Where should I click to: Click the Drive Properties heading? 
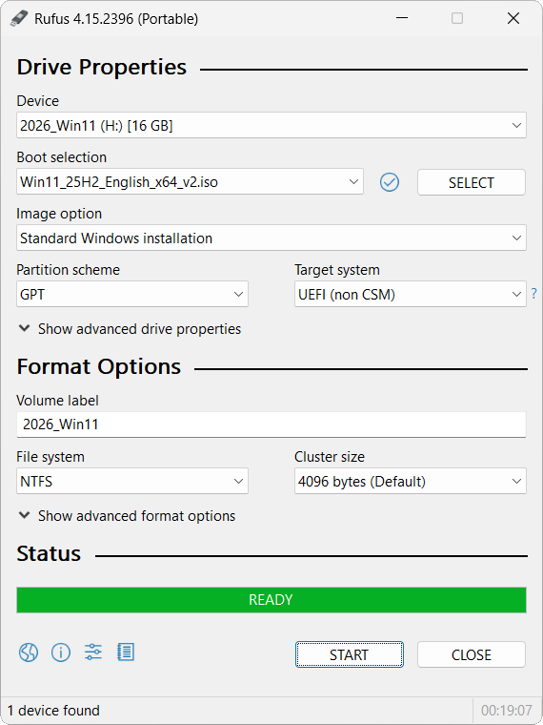[102, 67]
